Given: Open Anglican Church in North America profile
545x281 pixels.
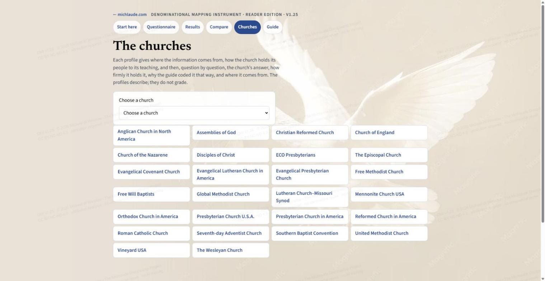Looking at the screenshot, I should click(x=151, y=135).
